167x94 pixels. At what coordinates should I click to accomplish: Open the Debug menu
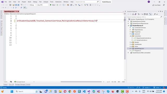(x=35, y=2)
